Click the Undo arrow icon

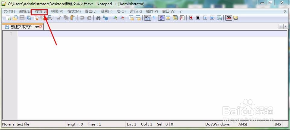pyautogui.click(x=82, y=18)
